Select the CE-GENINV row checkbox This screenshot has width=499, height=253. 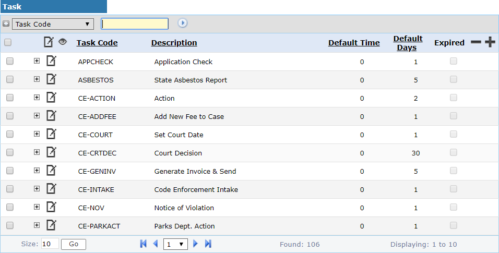click(10, 171)
